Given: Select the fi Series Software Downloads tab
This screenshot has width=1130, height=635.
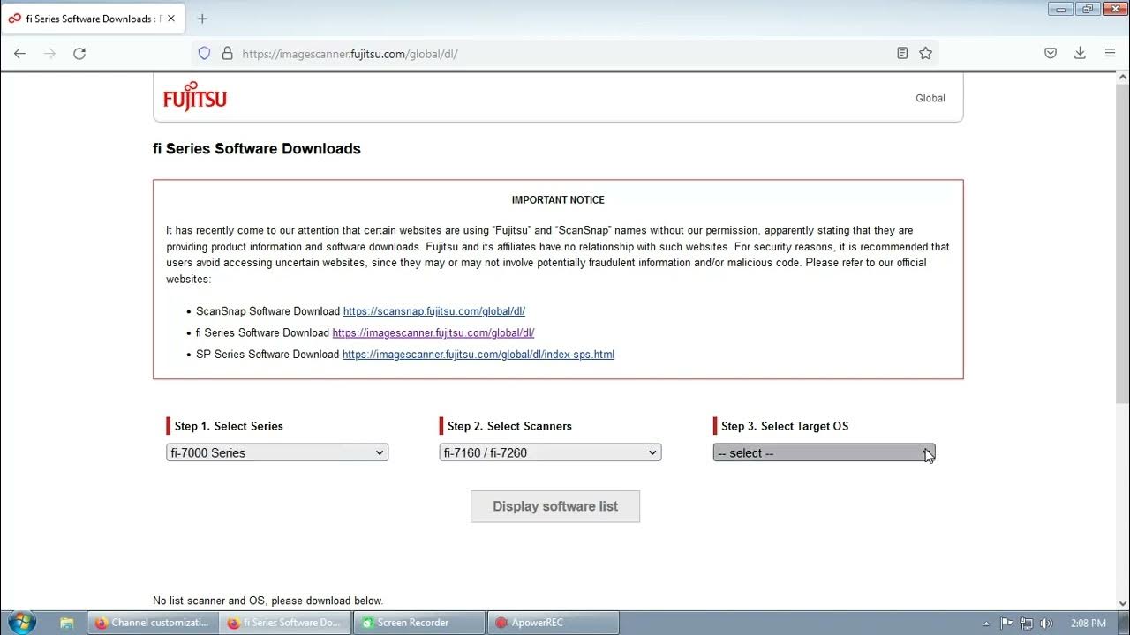Looking at the screenshot, I should [91, 19].
